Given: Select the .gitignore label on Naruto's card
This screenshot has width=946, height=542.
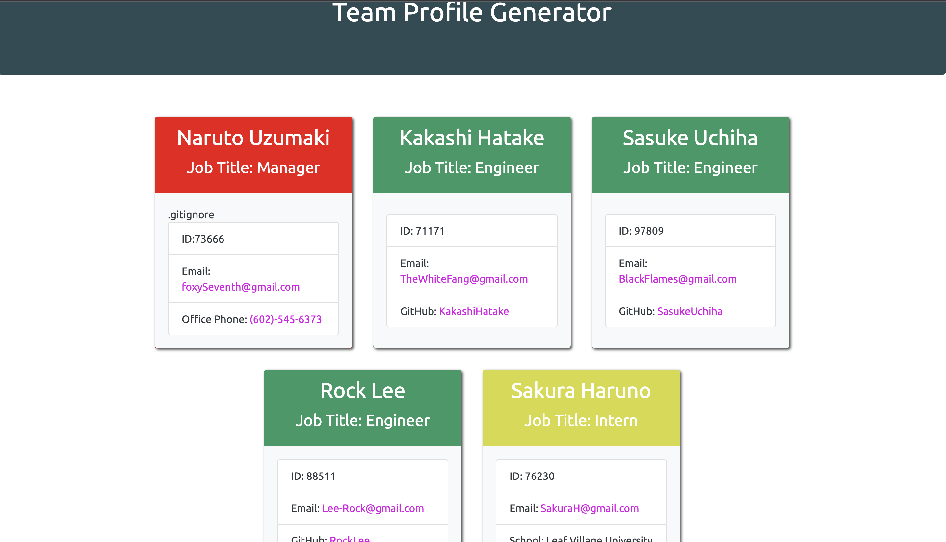Looking at the screenshot, I should pos(190,215).
